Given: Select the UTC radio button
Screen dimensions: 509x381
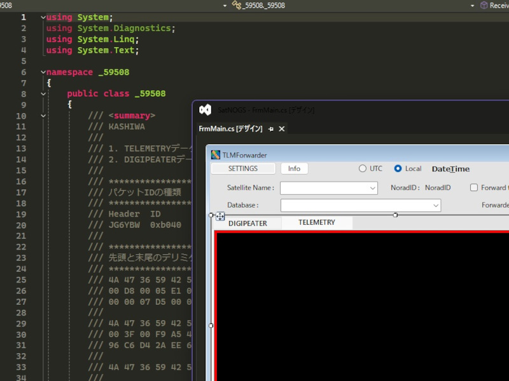Looking at the screenshot, I should pos(363,169).
